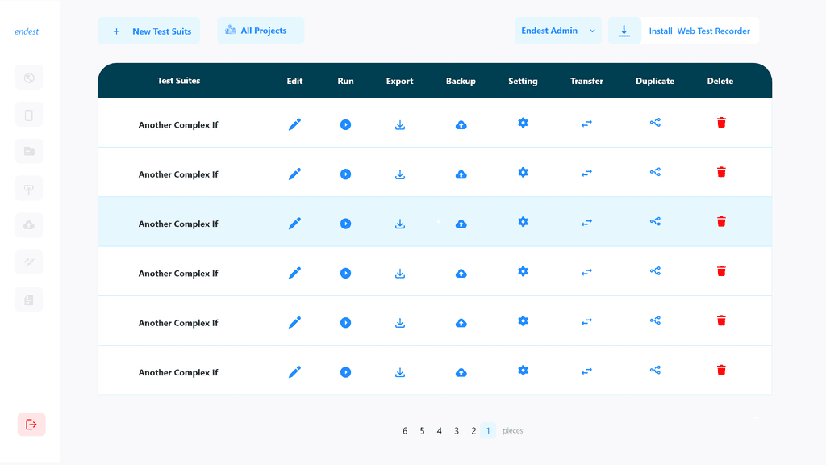This screenshot has width=826, height=465.
Task: Duplicate the first row test suite
Action: click(655, 123)
